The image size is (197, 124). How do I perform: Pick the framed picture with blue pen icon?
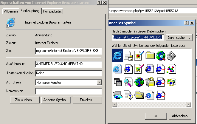click(139, 56)
